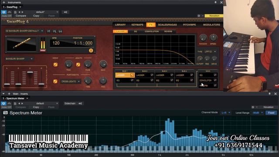Click the yellow Novation control link button
279x157 pixels.
(214, 16)
